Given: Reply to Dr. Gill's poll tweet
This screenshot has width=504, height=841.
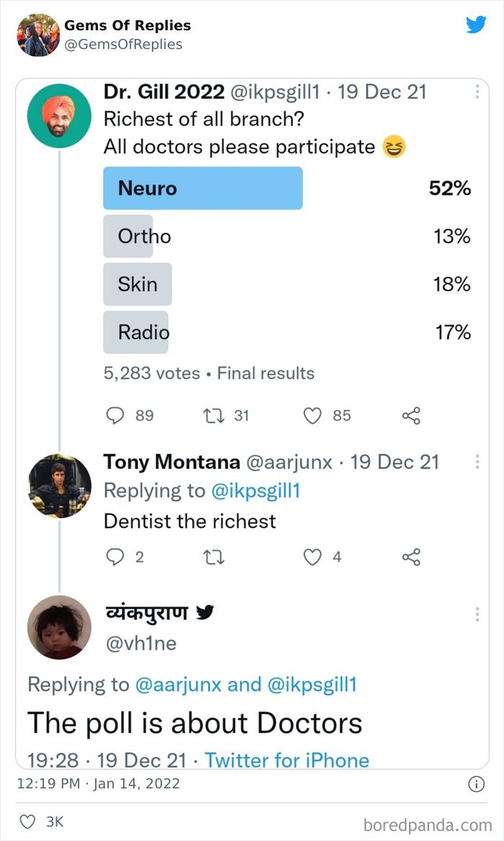Looking at the screenshot, I should pos(115,415).
